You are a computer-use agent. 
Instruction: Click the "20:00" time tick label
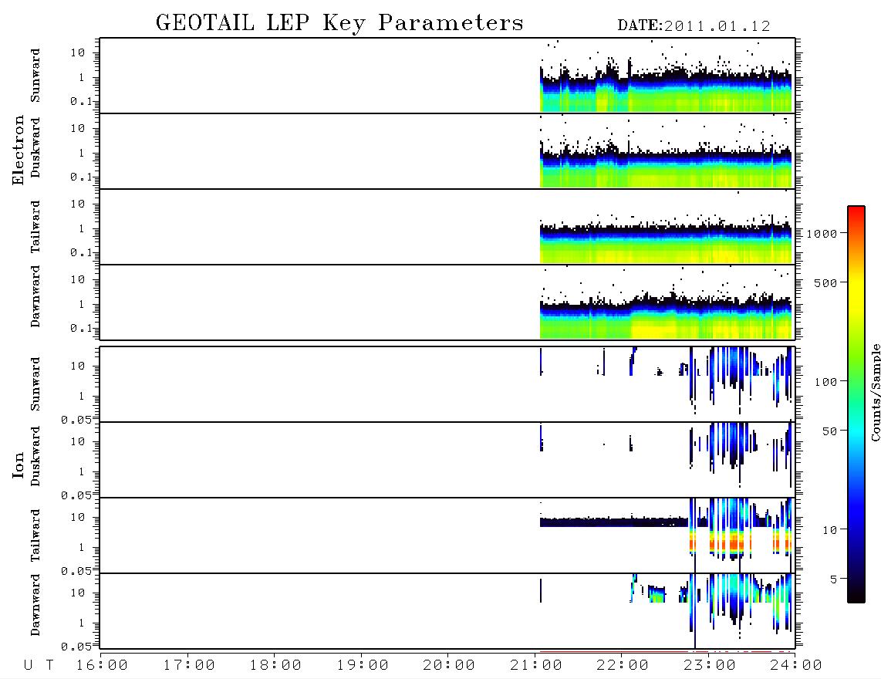click(x=450, y=666)
